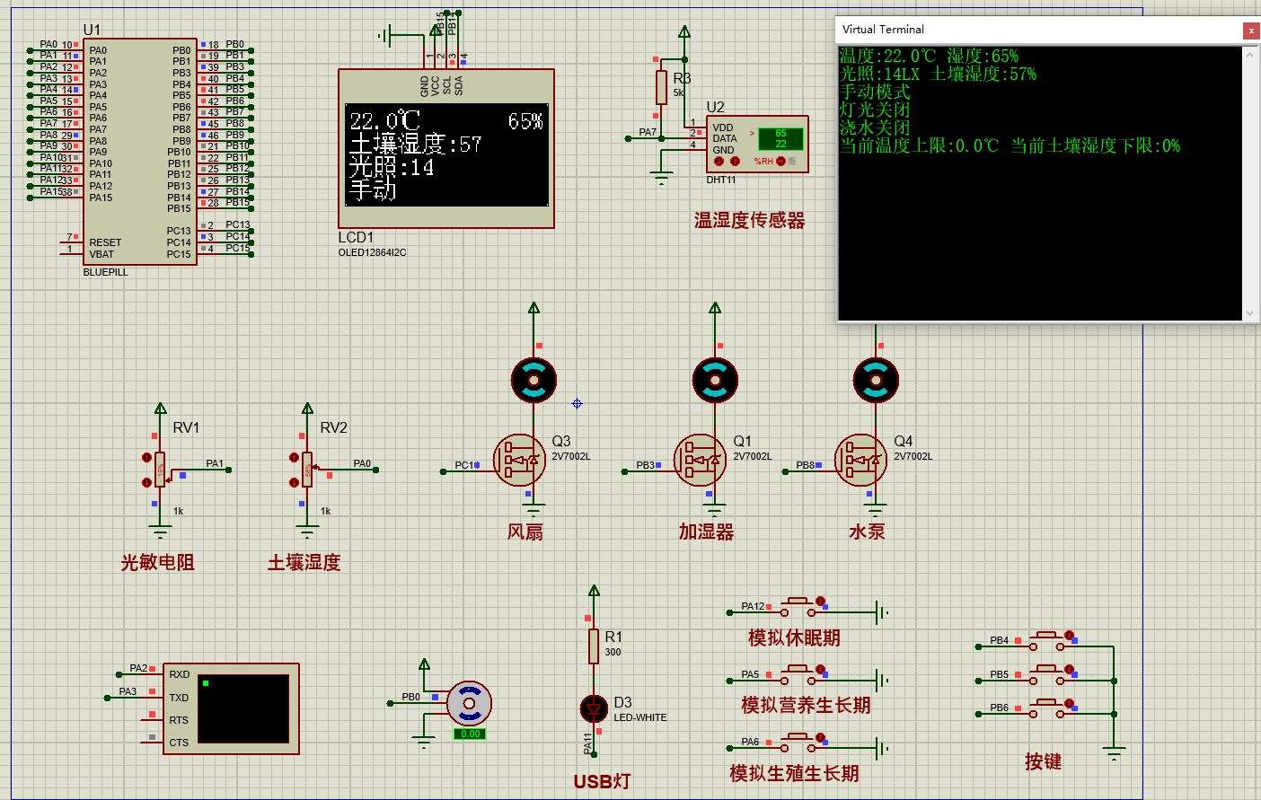Toggle DHT11 %RH mode selector button

click(780, 162)
